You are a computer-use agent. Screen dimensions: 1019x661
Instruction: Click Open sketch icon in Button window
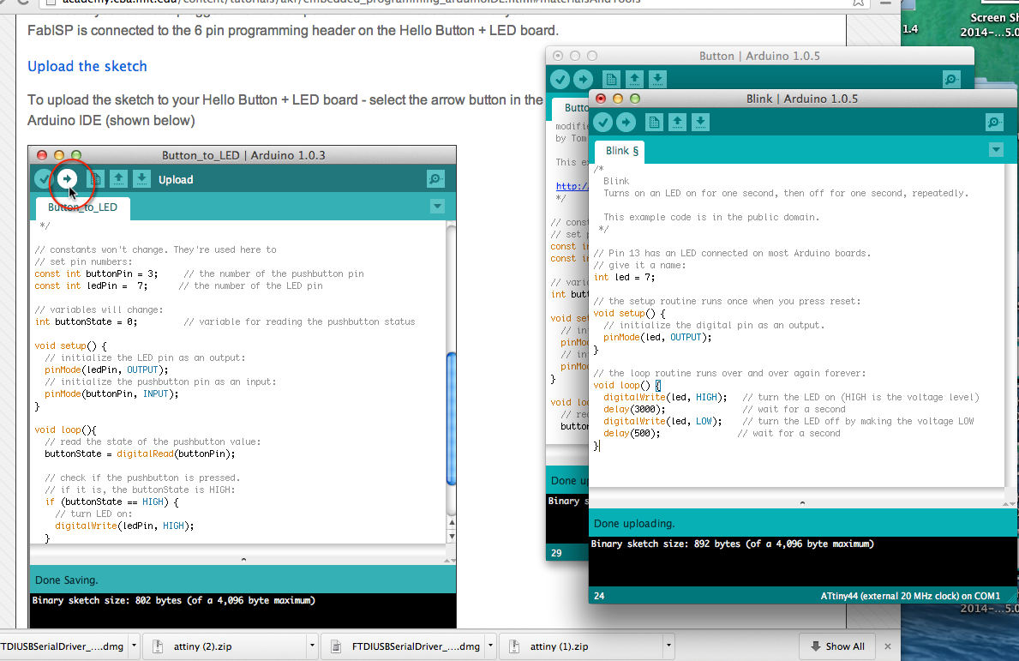634,79
